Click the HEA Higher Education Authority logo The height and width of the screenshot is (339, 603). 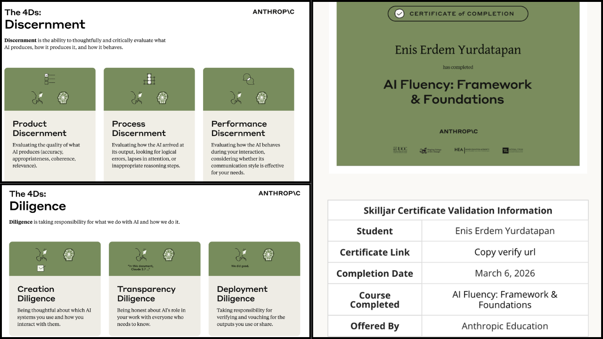[x=472, y=150]
